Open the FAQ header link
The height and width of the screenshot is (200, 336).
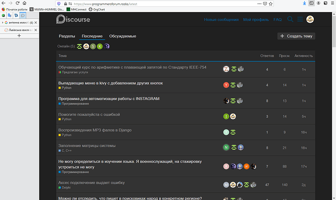pyautogui.click(x=278, y=19)
